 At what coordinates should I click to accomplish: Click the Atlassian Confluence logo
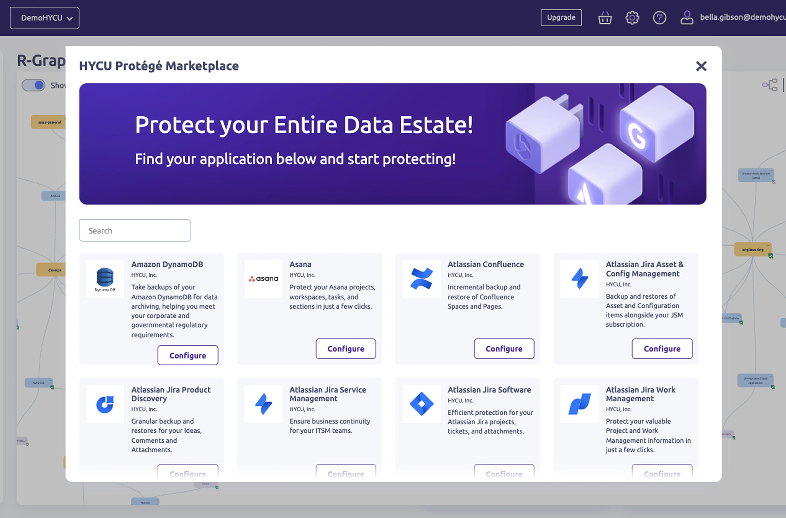421,279
